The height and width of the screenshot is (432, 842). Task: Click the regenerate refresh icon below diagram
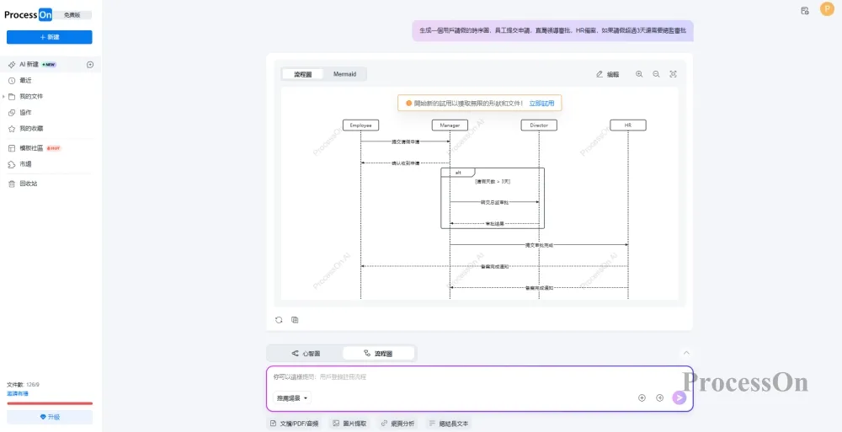pos(279,320)
